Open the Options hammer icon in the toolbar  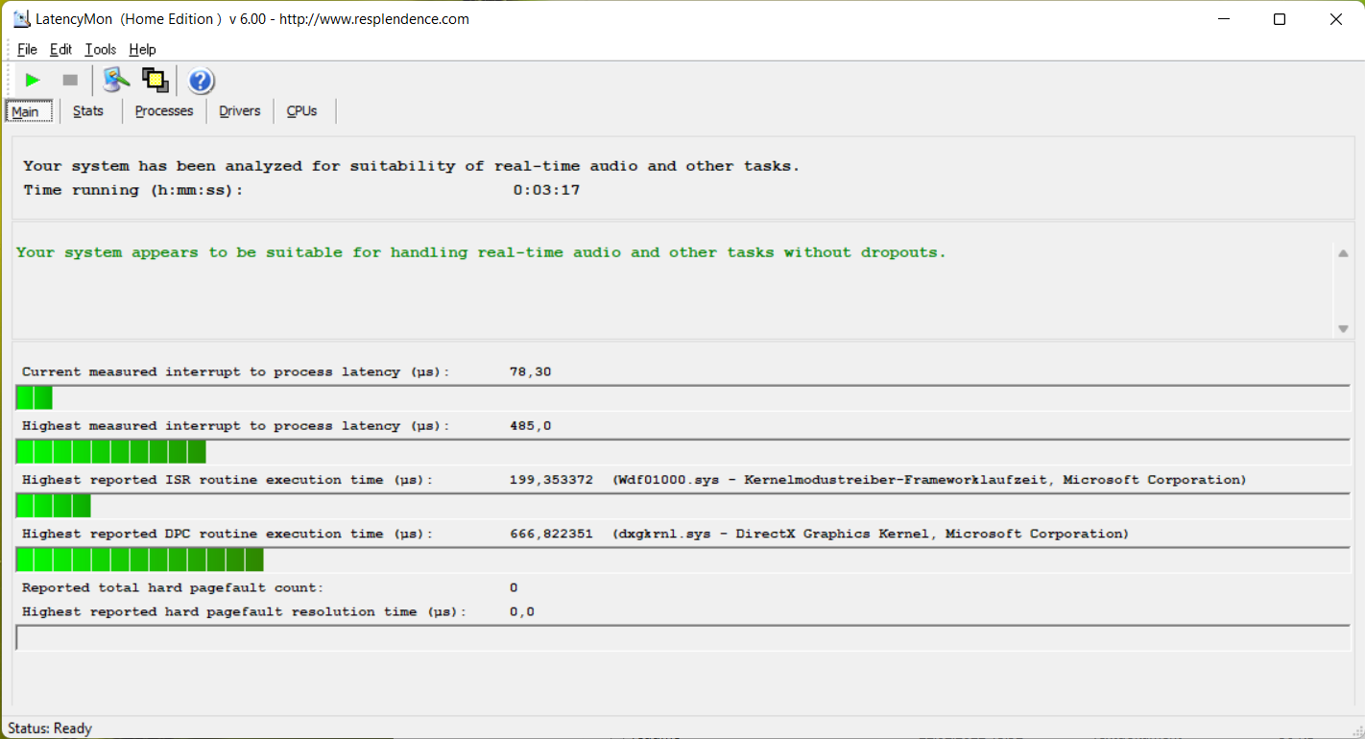116,81
